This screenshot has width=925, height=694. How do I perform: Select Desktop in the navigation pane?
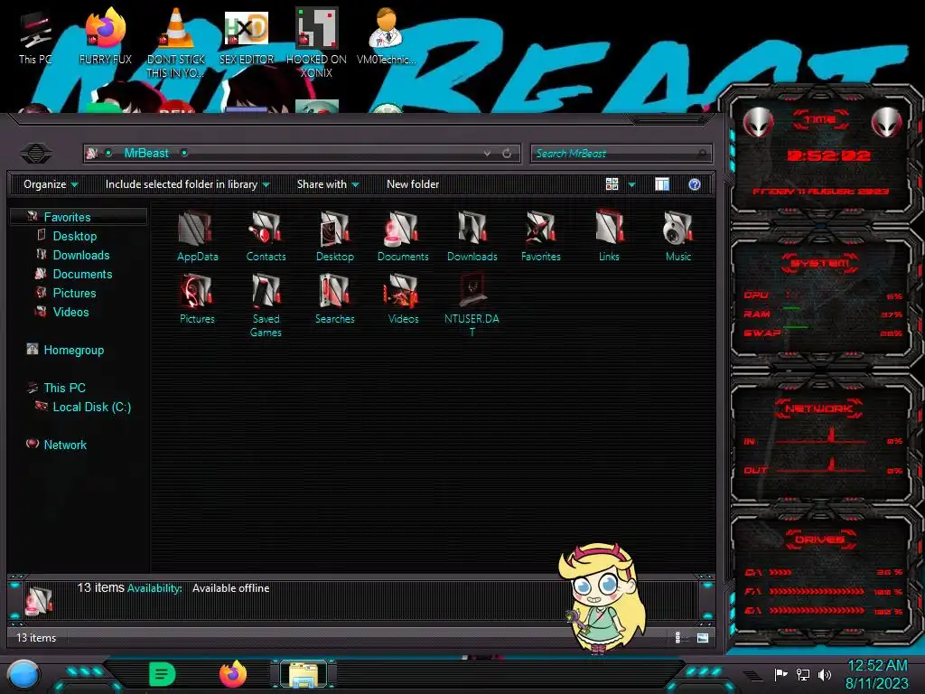[74, 236]
